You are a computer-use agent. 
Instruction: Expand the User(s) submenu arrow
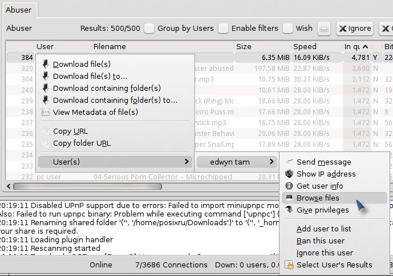pyautogui.click(x=187, y=162)
